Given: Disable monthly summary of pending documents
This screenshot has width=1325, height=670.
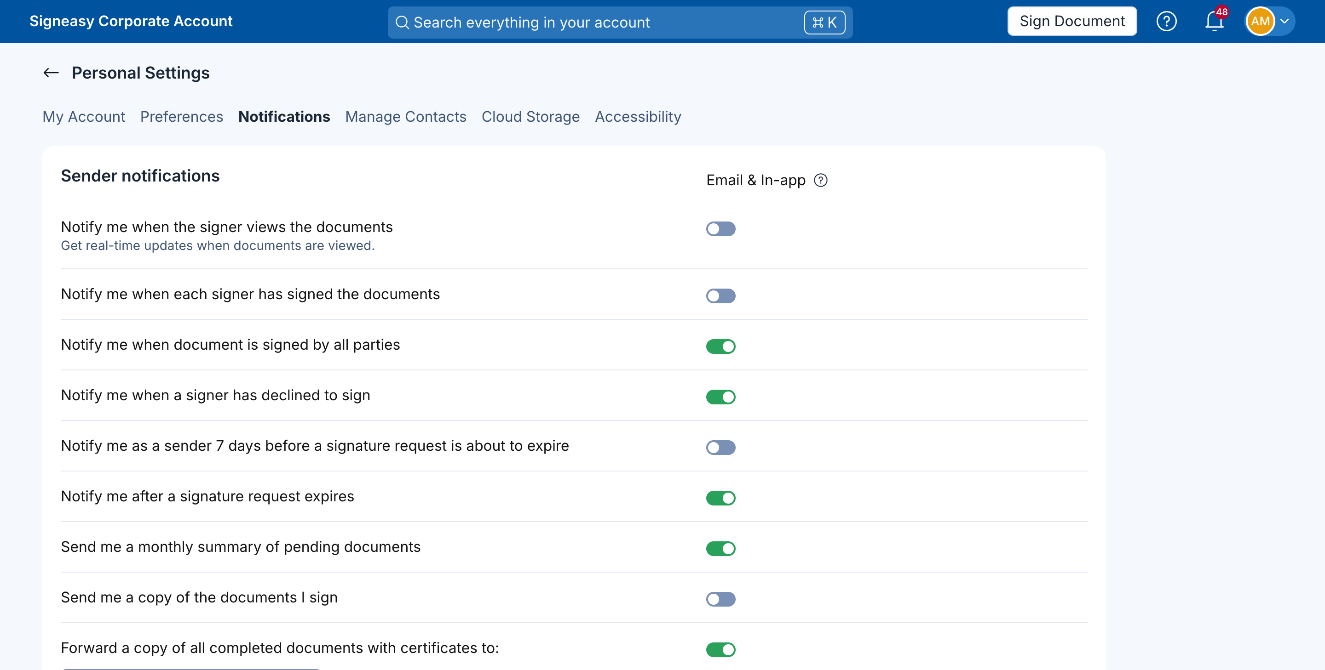Looking at the screenshot, I should 720,548.
